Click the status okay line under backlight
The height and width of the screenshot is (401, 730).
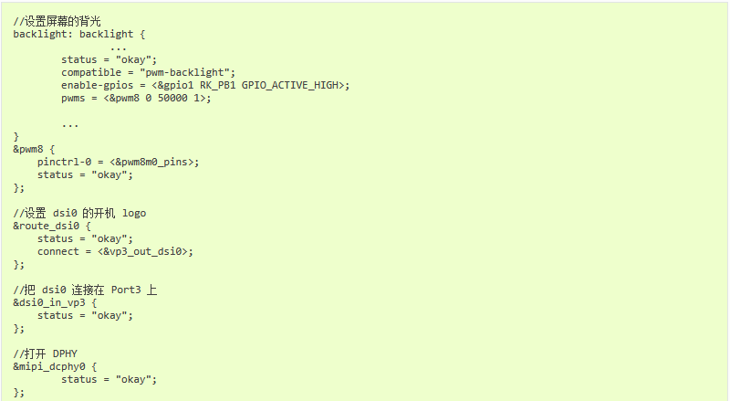click(x=109, y=59)
